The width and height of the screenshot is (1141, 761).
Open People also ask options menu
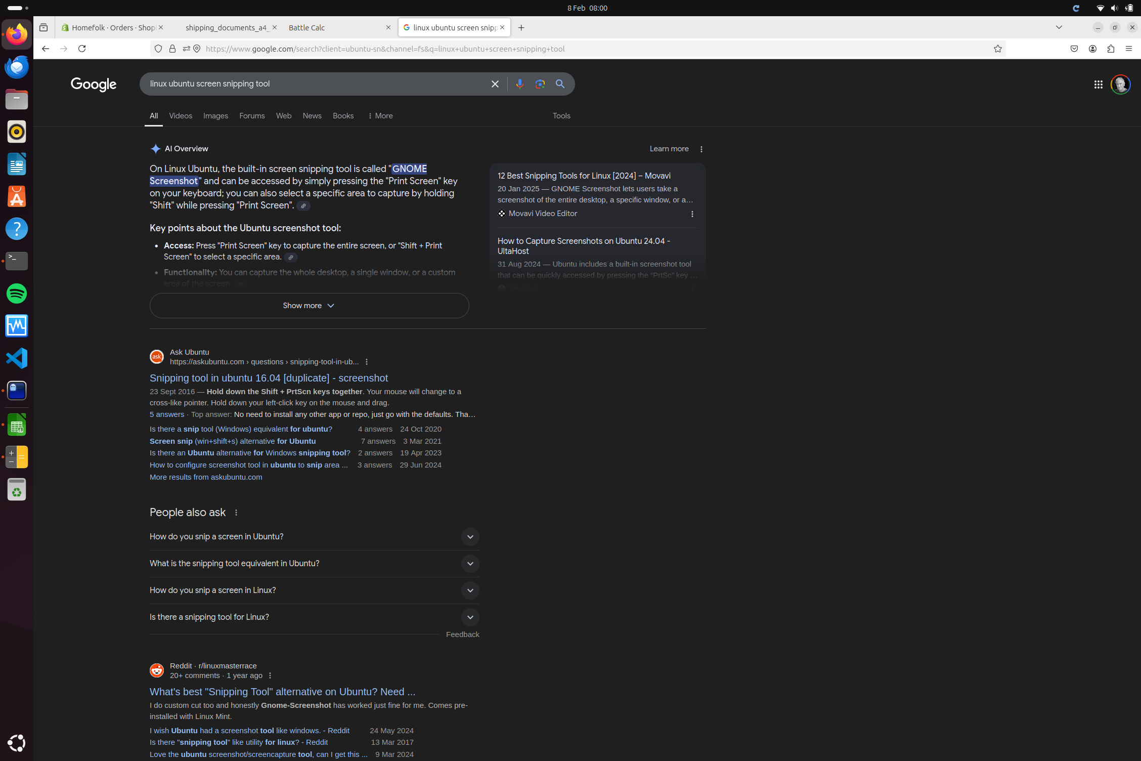coord(236,513)
